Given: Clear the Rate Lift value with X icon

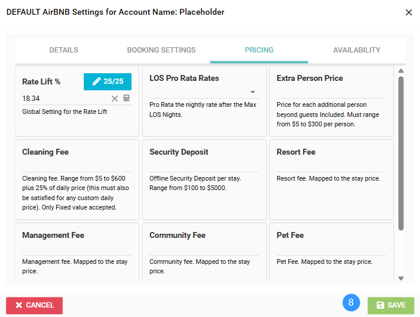Looking at the screenshot, I should tap(115, 99).
